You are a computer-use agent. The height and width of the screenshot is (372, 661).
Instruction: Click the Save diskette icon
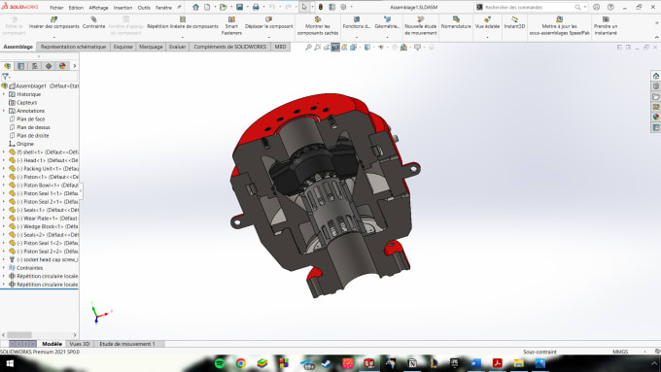point(239,7)
